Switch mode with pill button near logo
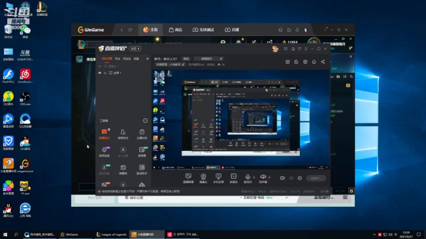The width and height of the screenshot is (426, 239). (135, 48)
